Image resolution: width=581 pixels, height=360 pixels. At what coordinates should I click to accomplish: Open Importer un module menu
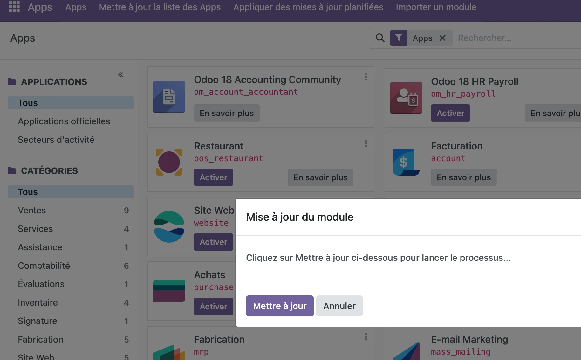point(436,7)
